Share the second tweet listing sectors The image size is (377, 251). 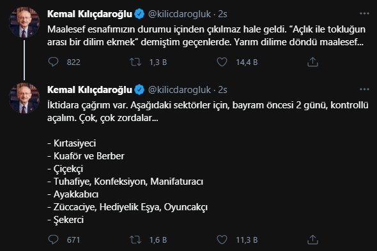(x=312, y=240)
